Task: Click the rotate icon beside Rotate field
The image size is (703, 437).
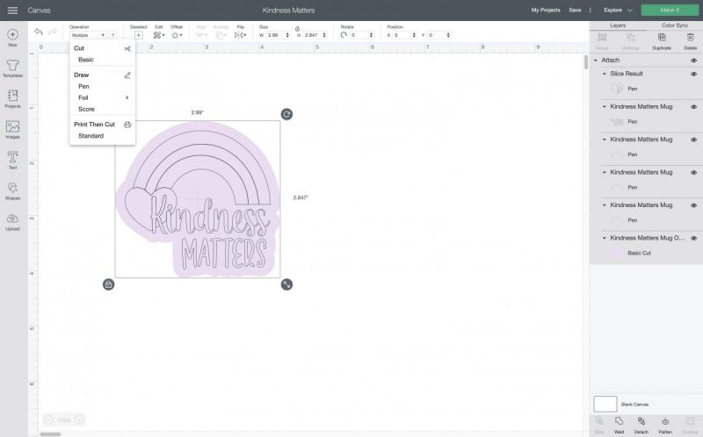Action: click(x=344, y=34)
